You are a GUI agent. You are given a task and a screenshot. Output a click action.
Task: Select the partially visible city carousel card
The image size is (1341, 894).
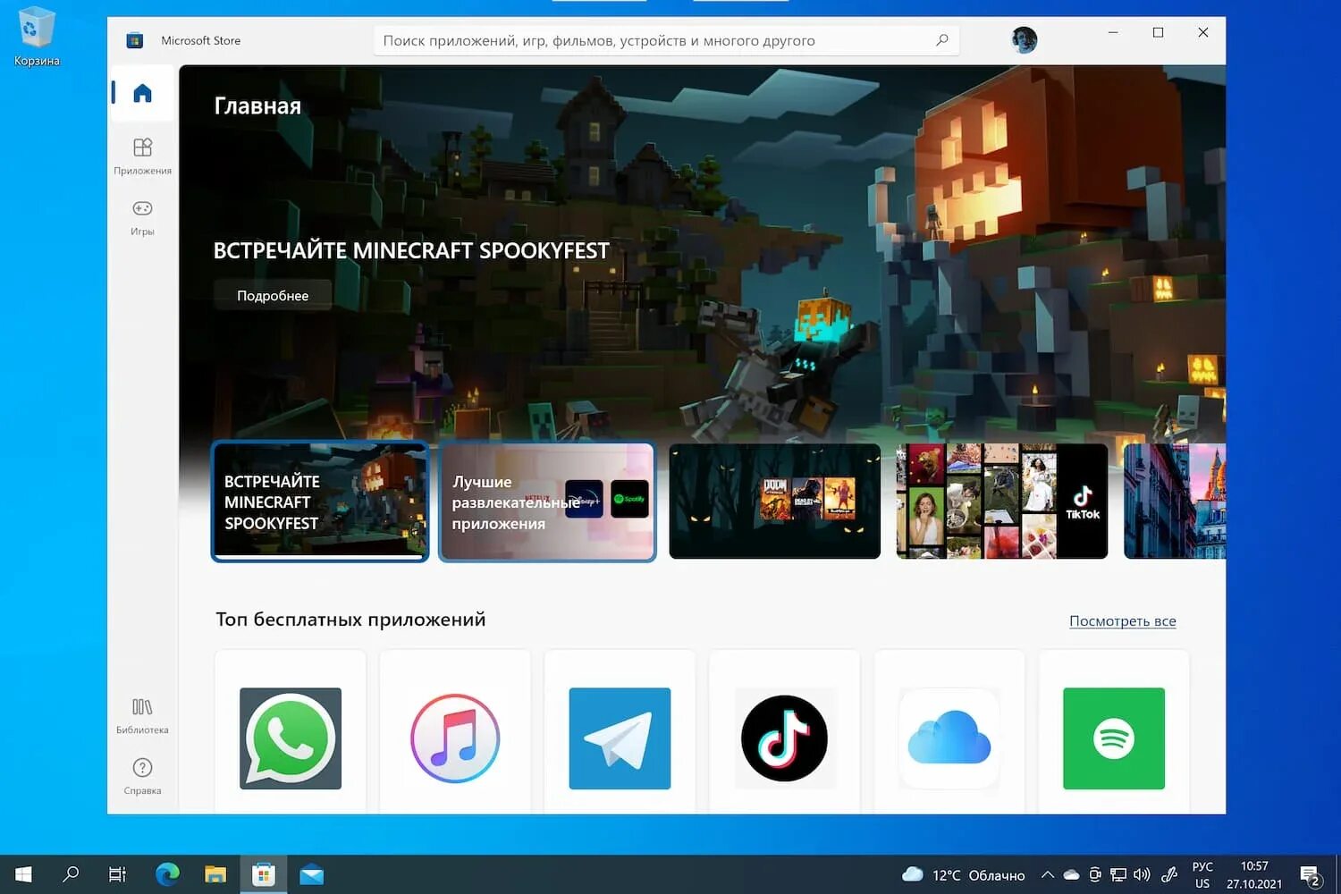pos(1175,502)
